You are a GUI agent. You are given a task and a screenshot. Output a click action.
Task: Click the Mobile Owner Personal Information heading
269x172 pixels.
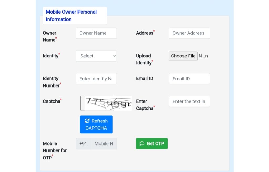[71, 15]
